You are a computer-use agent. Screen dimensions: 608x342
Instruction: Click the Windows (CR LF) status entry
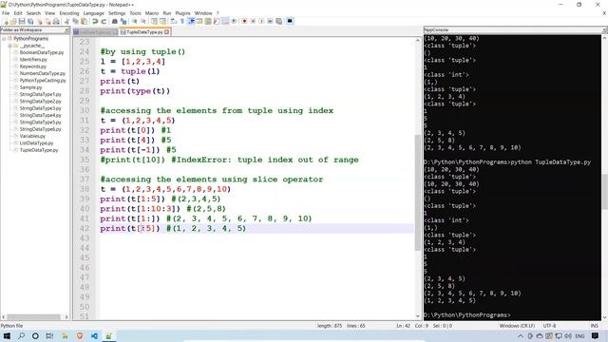pos(517,326)
